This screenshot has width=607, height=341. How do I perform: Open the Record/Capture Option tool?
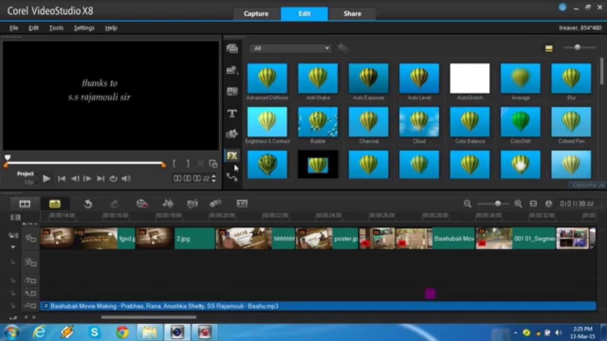pos(142,204)
